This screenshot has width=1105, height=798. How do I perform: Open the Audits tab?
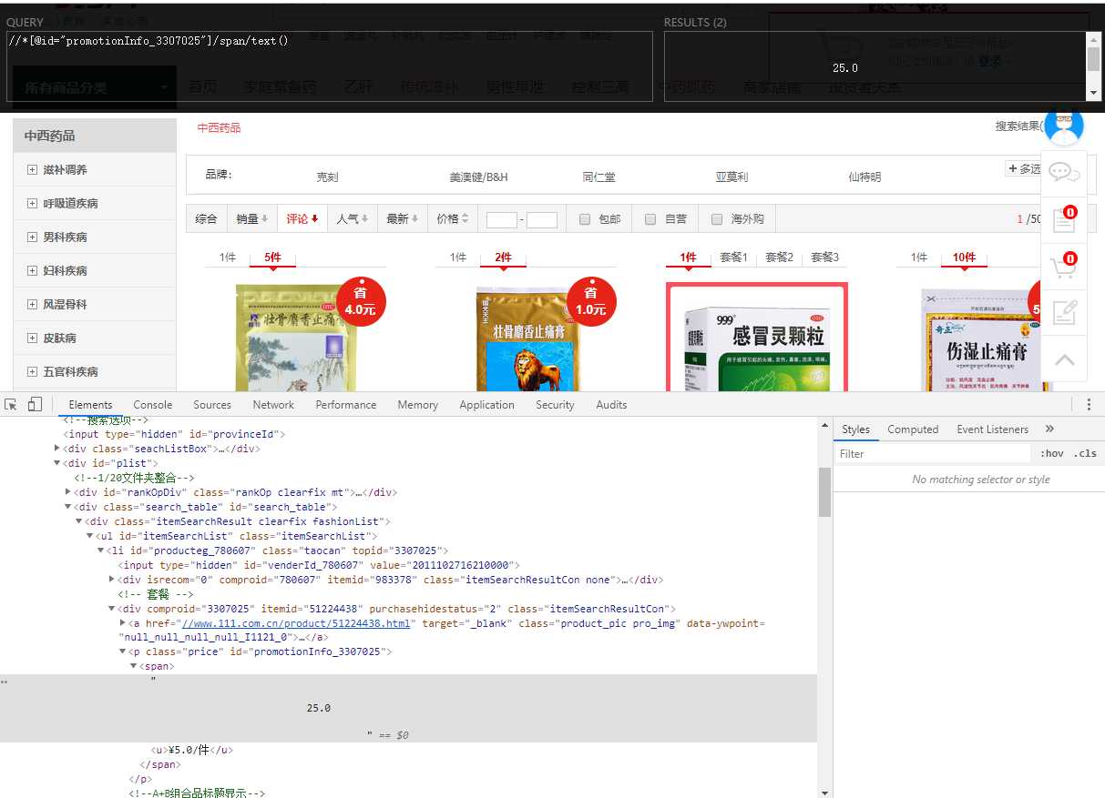coord(611,405)
